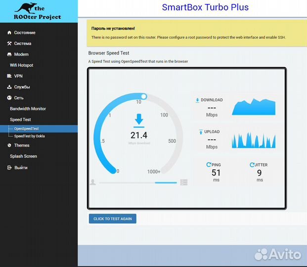This screenshot has height=267, width=307.
Task: Click the speedometer gauge knob
Action: pyautogui.click(x=144, y=96)
